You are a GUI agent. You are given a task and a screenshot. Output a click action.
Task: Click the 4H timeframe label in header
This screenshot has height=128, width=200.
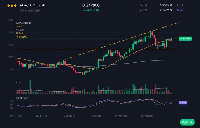click(x=44, y=5)
